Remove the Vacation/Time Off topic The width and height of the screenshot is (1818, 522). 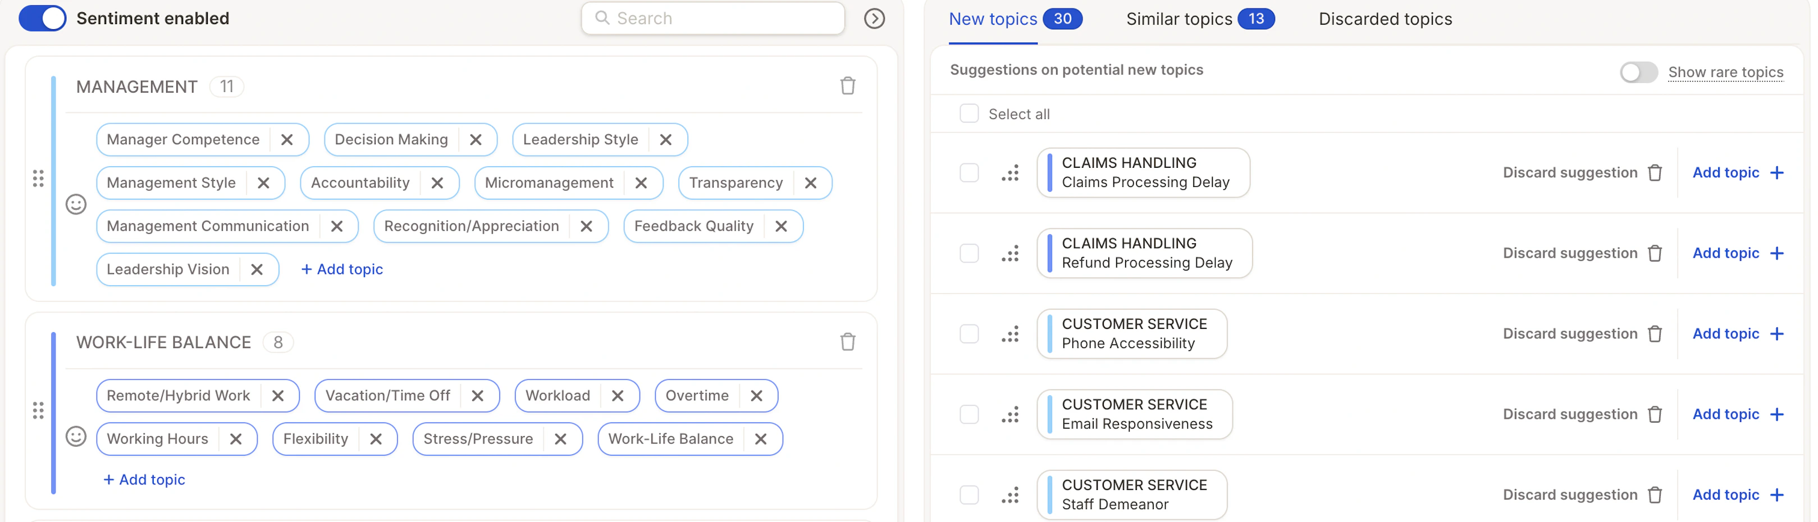point(478,396)
